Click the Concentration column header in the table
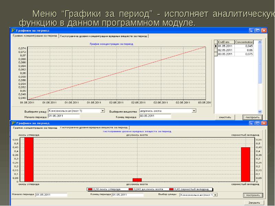 [x=244, y=42]
